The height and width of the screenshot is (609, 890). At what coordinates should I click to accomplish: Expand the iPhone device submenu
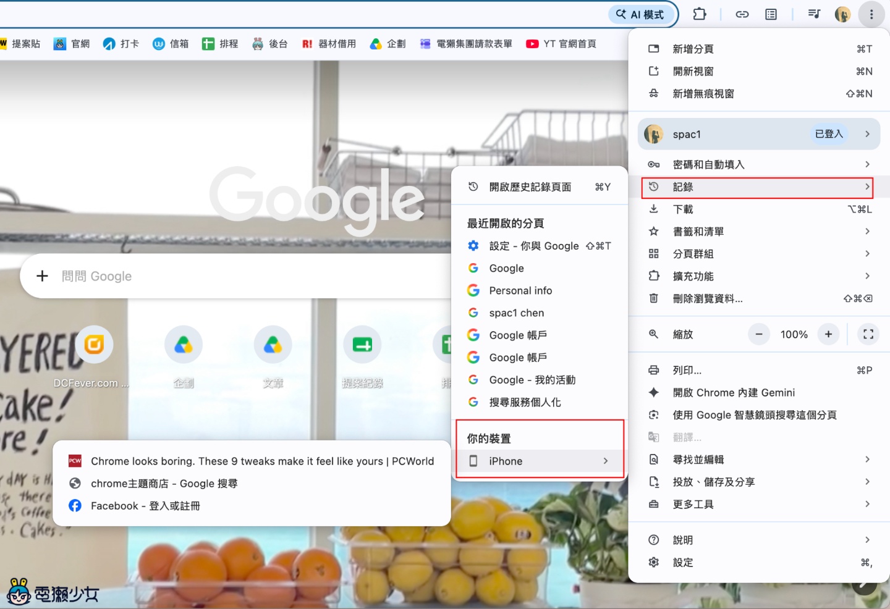[540, 461]
